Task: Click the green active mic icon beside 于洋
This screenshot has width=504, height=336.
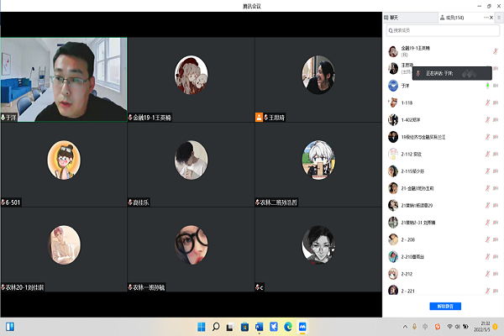Action: (486, 85)
